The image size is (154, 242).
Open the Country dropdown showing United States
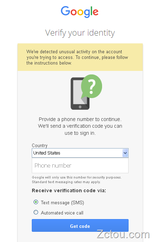click(80, 153)
